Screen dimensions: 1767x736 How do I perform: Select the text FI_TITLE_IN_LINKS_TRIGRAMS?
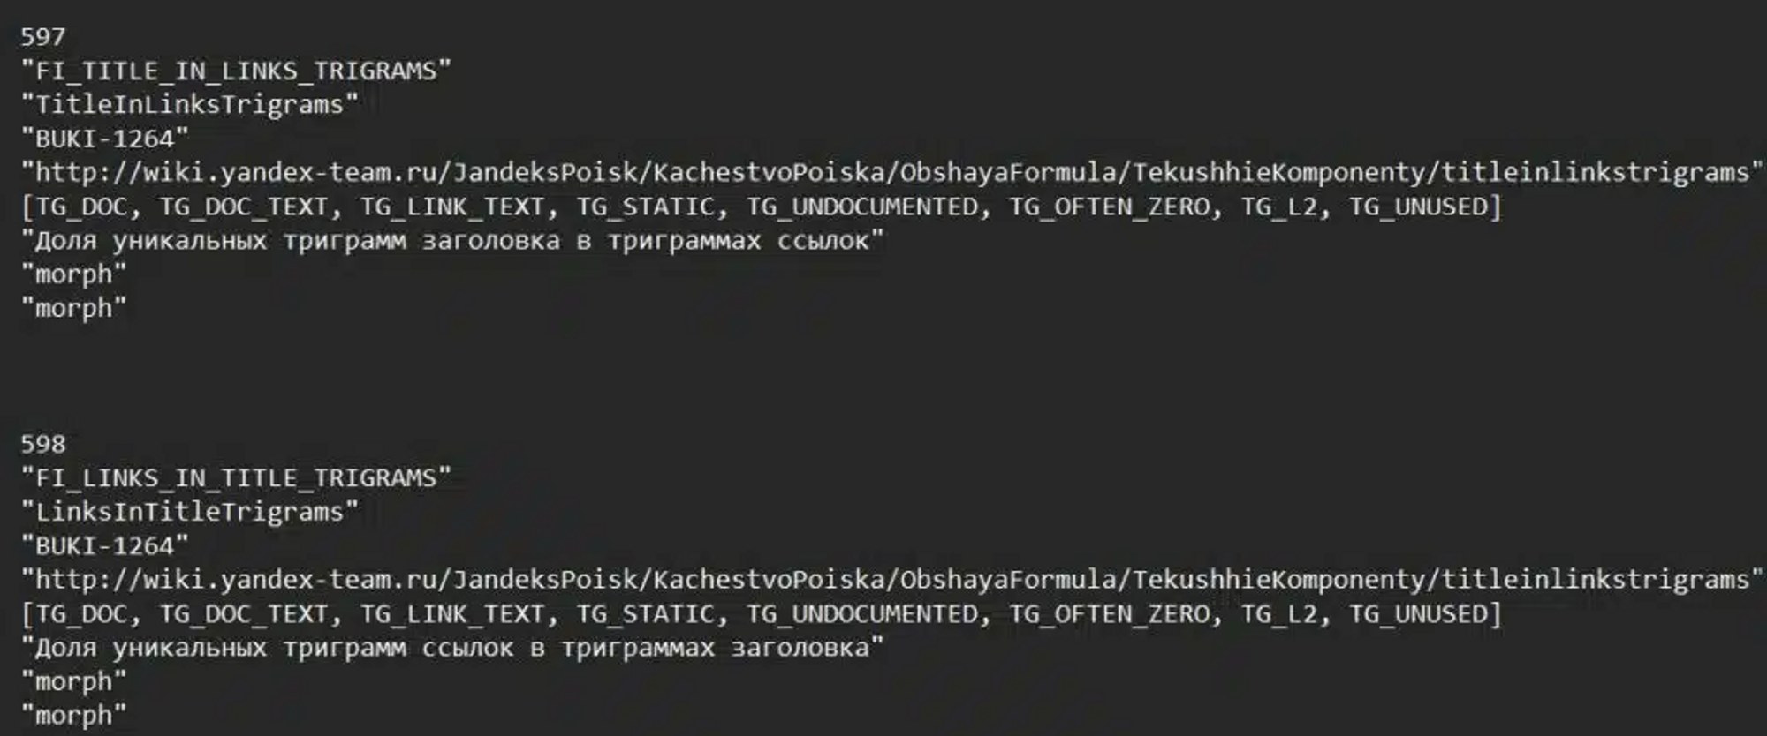(237, 71)
